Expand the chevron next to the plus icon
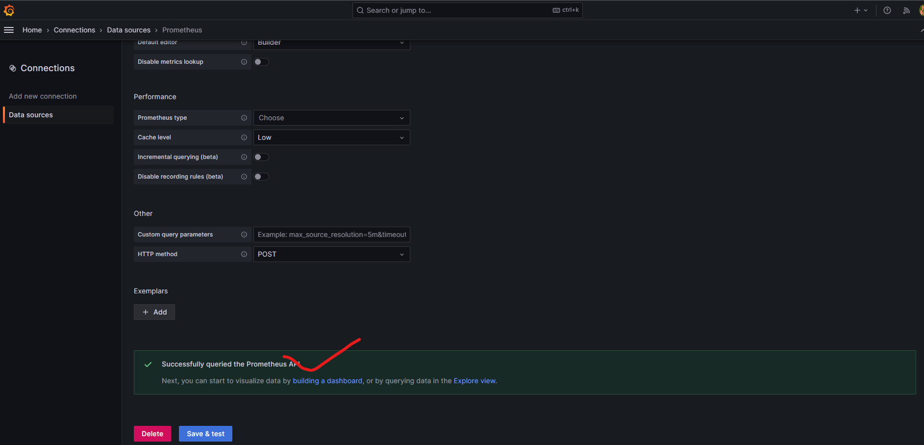The width and height of the screenshot is (924, 445). tap(866, 10)
